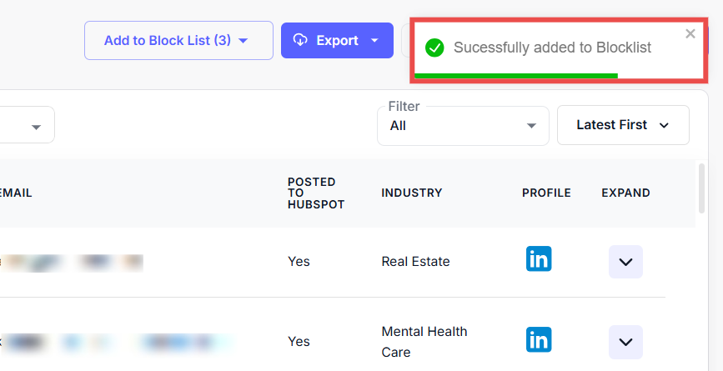This screenshot has width=723, height=371.
Task: Open the partially visible dropdown left of Filter
Action: [x=35, y=126]
